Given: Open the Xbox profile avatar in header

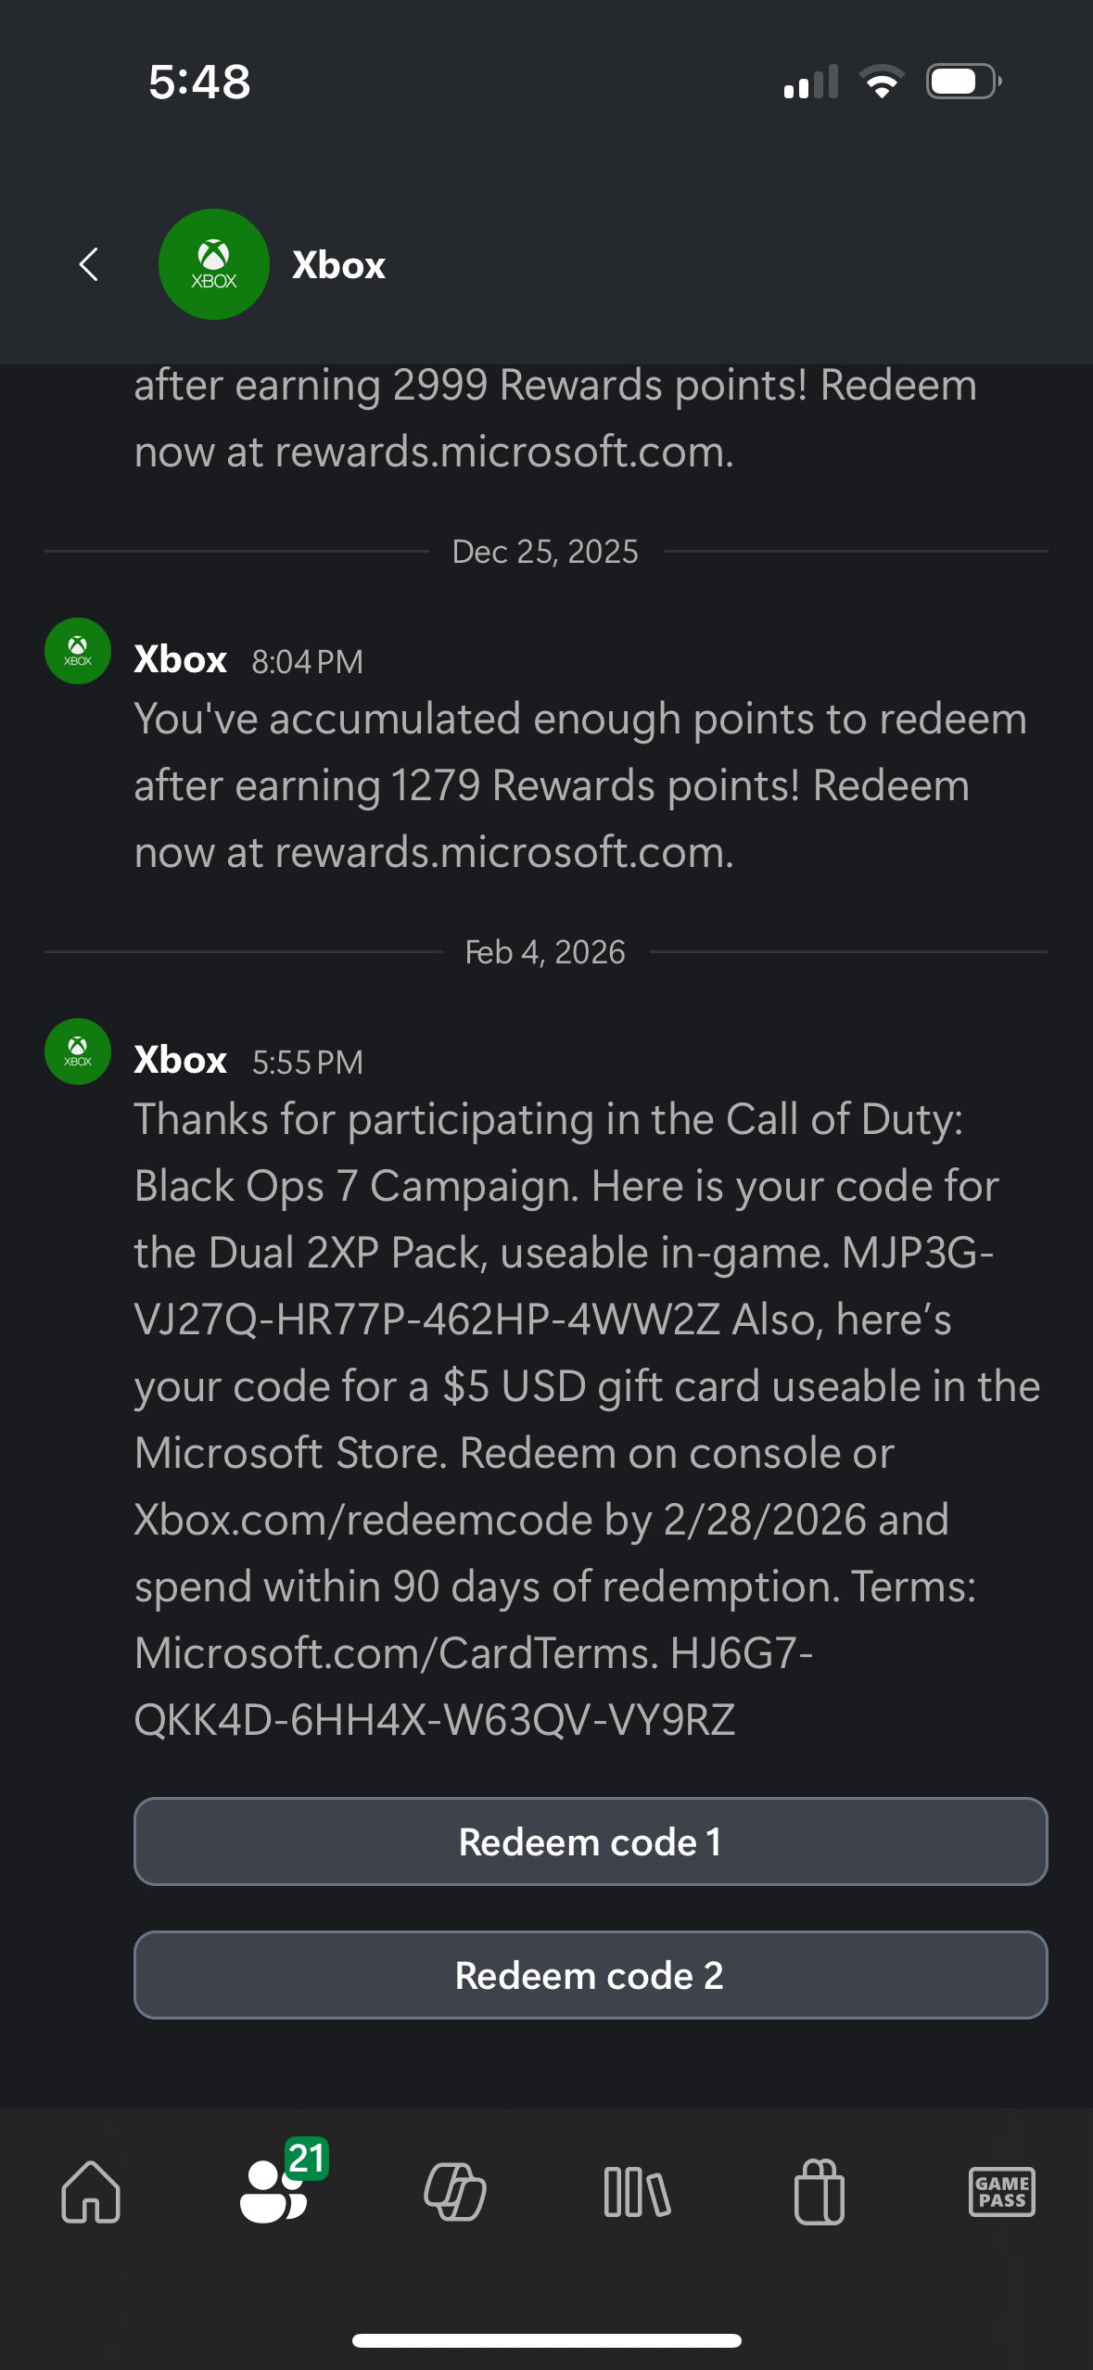Looking at the screenshot, I should [214, 265].
